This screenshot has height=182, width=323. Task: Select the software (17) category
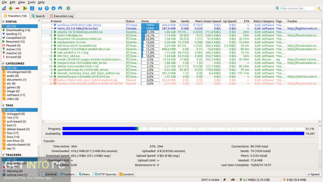pyautogui.click(x=16, y=95)
